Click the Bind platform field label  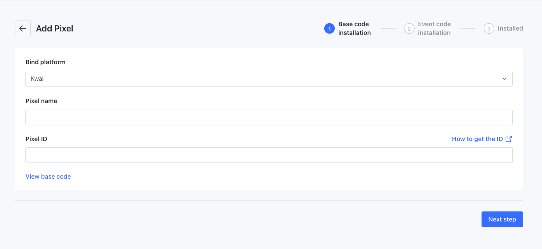pyautogui.click(x=46, y=62)
